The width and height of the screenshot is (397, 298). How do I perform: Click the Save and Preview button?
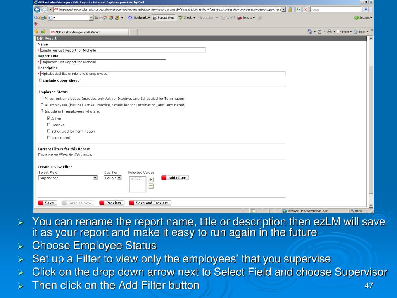coord(150,203)
